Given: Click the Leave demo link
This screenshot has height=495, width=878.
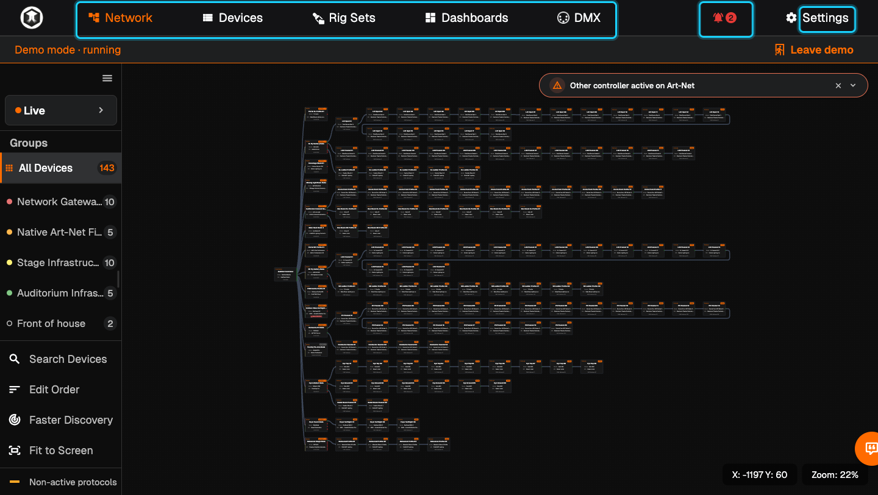Looking at the screenshot, I should click(813, 50).
